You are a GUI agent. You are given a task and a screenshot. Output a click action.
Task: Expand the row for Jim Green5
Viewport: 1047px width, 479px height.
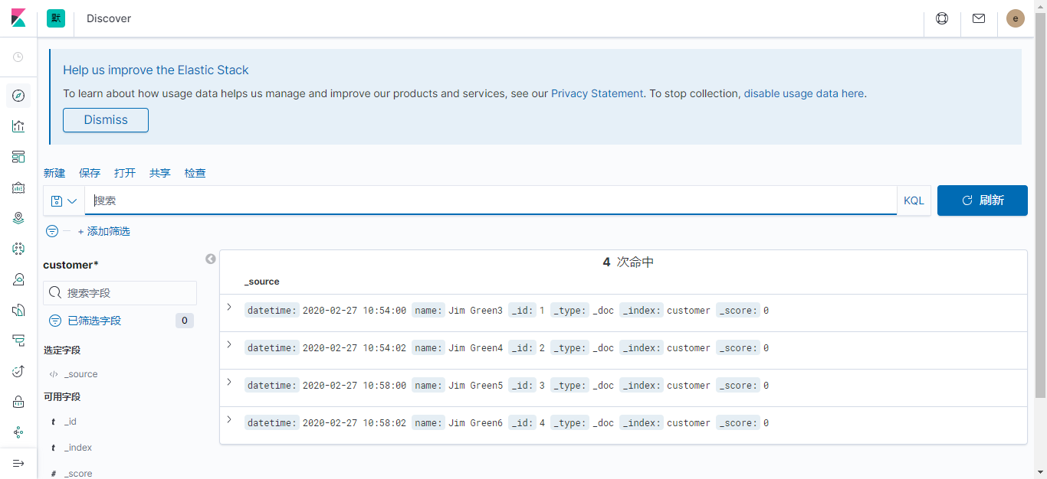[229, 382]
